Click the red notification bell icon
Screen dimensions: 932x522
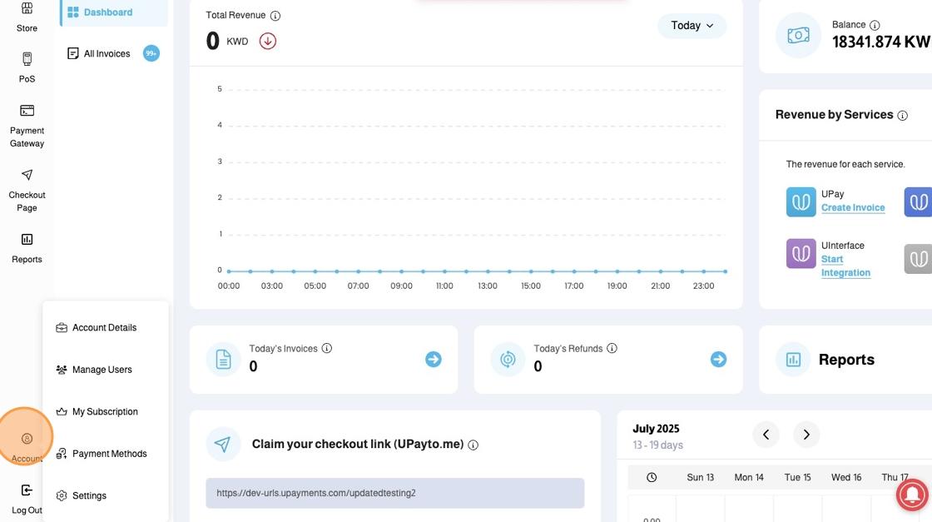[913, 495]
